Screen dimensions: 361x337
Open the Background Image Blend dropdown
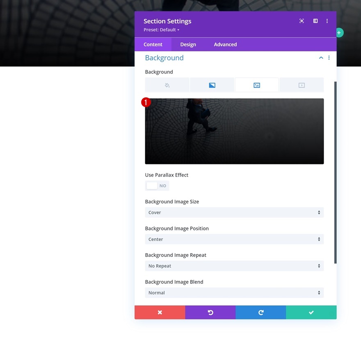click(234, 293)
